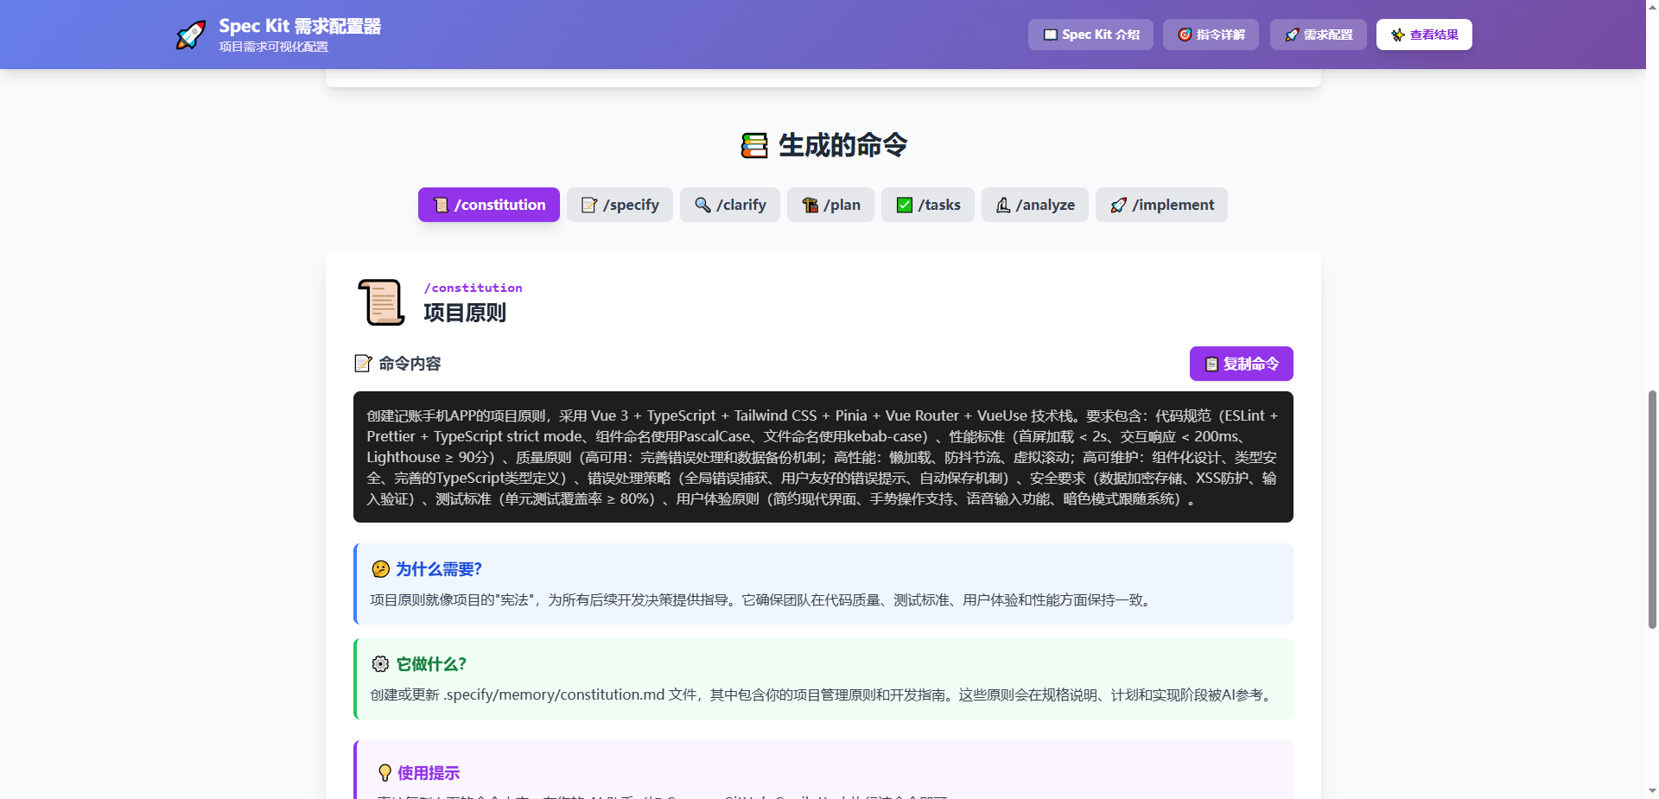The image size is (1659, 799).
Task: Go to the 需求配置 page
Action: (1318, 35)
